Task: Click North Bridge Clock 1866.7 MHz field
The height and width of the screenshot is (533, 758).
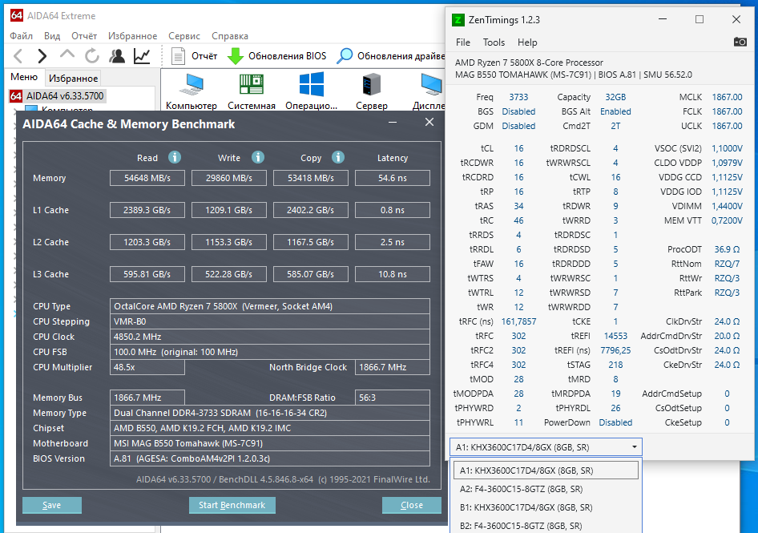Action: [x=393, y=367]
